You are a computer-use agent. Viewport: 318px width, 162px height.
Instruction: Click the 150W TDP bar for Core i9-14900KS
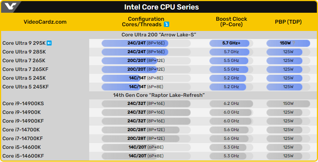(288, 104)
